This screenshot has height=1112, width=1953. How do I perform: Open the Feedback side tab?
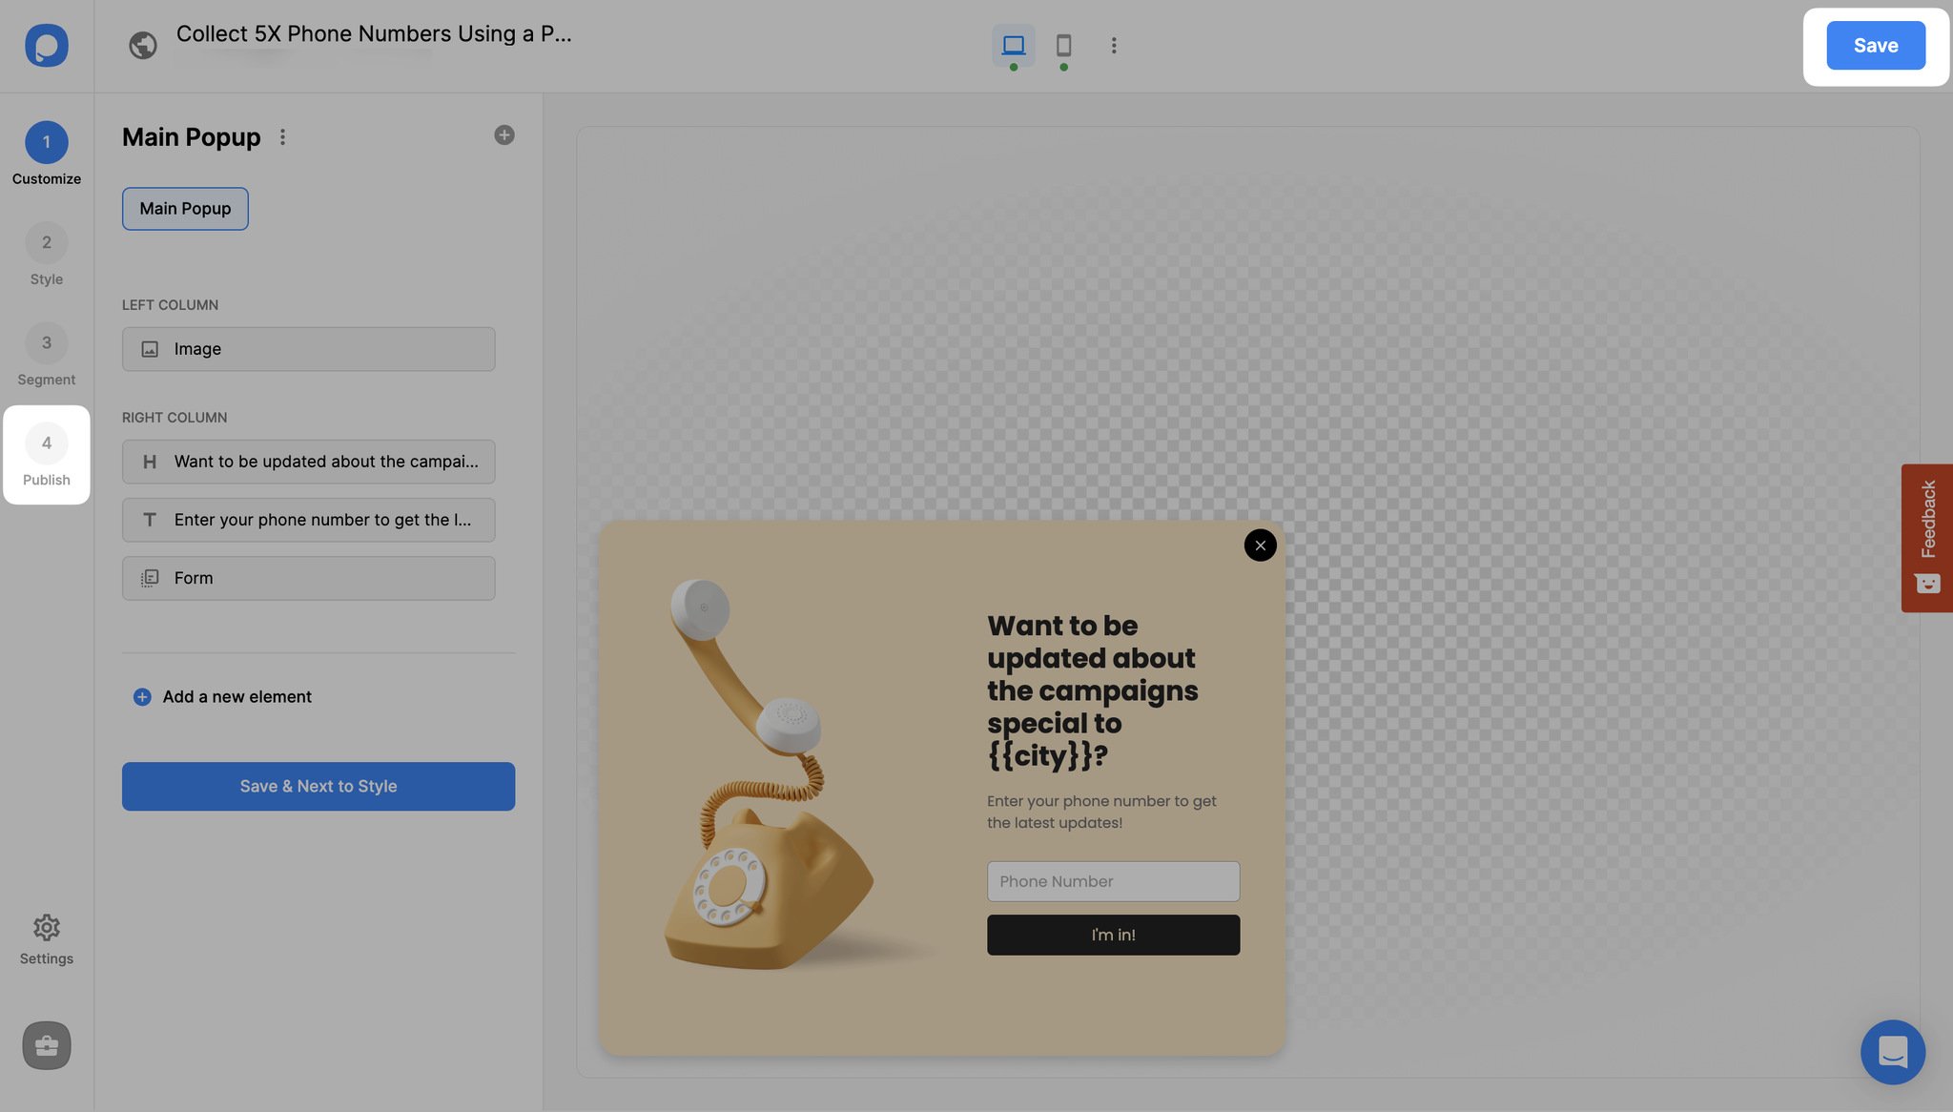coord(1927,538)
